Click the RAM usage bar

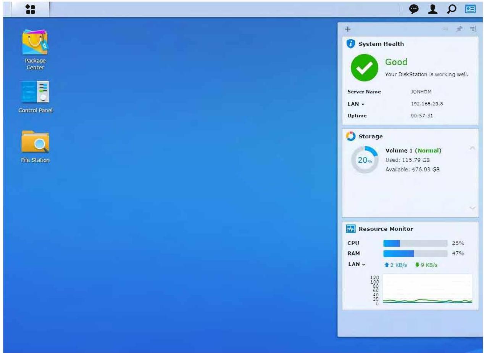click(415, 254)
